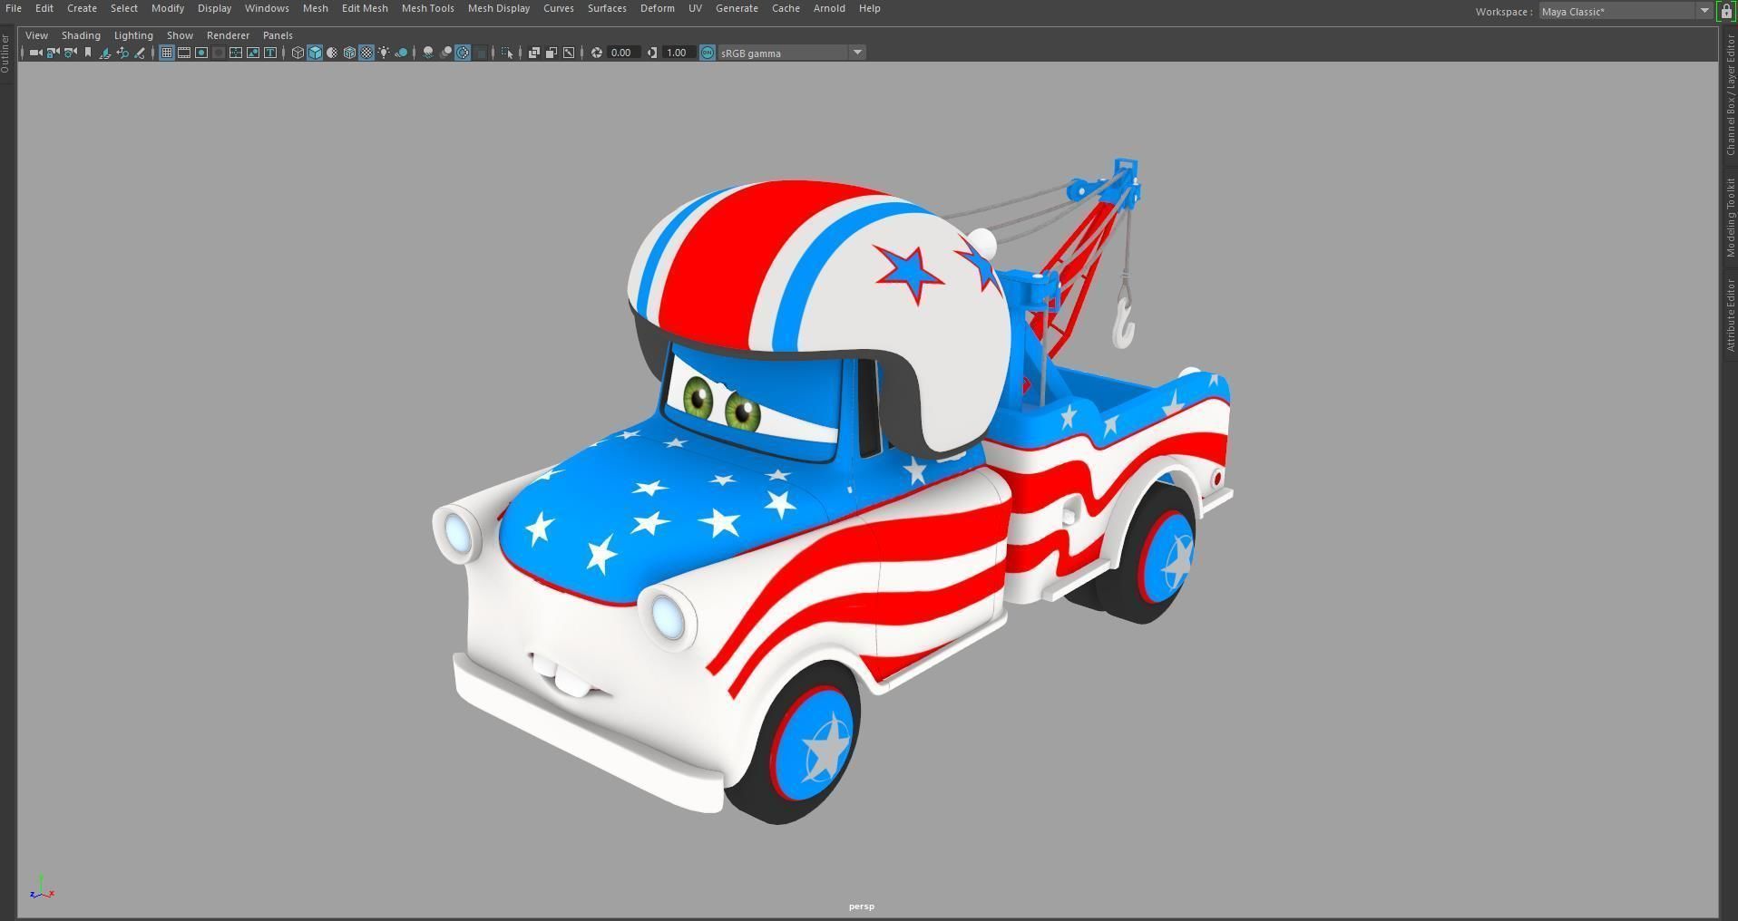The width and height of the screenshot is (1738, 921).
Task: Toggle the Field Chart icon
Action: 236,53
